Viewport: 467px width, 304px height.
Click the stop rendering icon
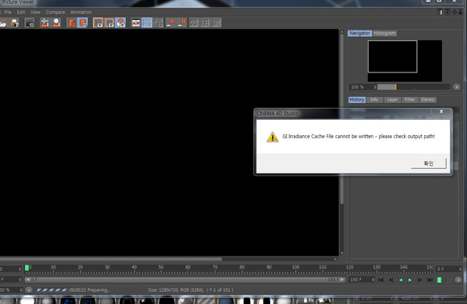click(x=44, y=23)
